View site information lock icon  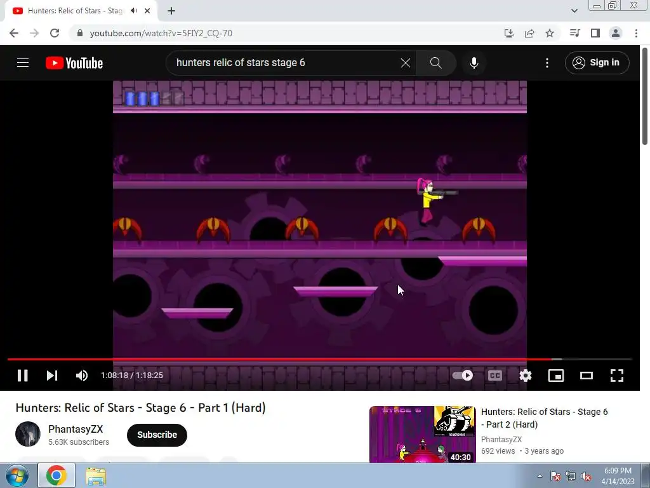coord(80,33)
